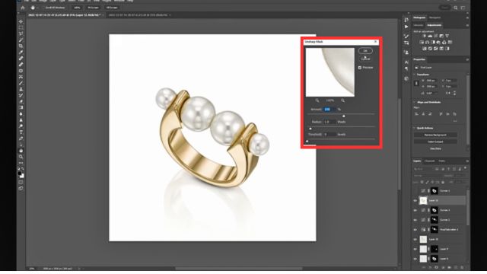The width and height of the screenshot is (487, 274).
Task: Zoom out the Unsharp Mask preview
Action: click(x=317, y=100)
